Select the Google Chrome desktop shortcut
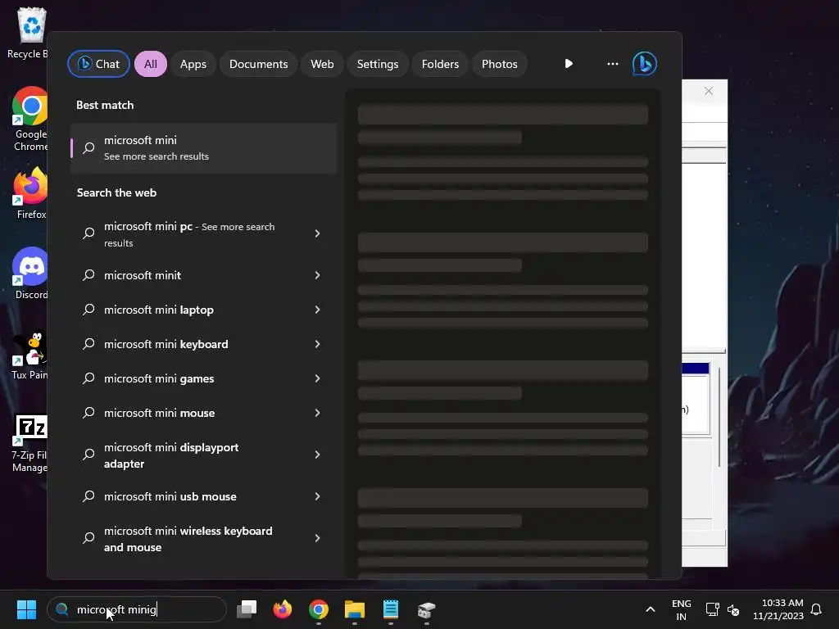Screen dimensions: 839x629 click(x=30, y=119)
